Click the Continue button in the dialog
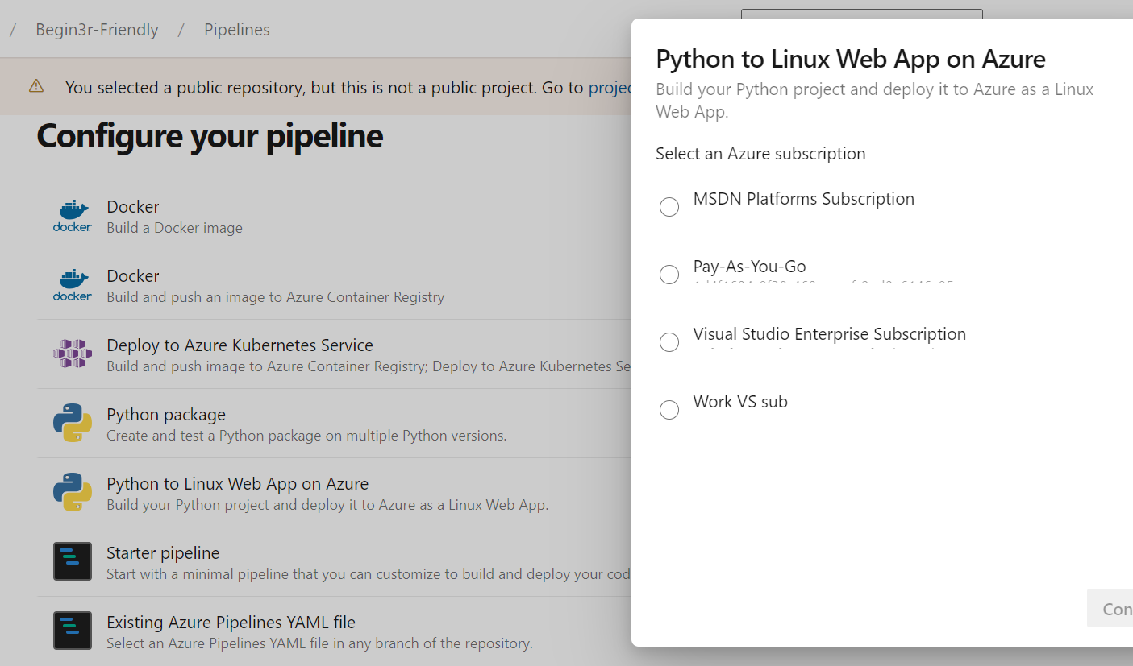This screenshot has height=666, width=1133. point(1114,609)
